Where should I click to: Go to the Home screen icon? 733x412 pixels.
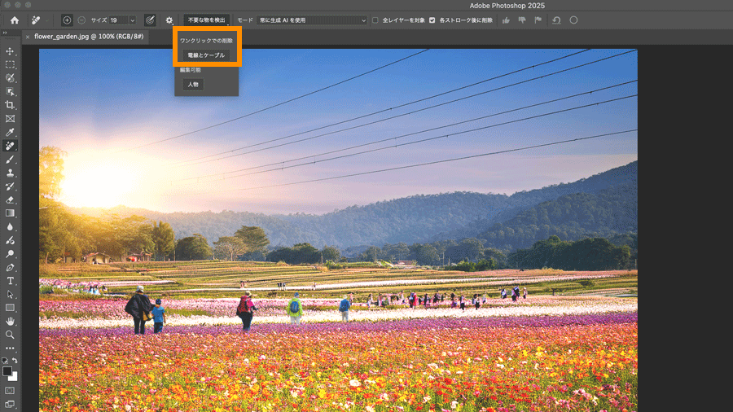(15, 20)
